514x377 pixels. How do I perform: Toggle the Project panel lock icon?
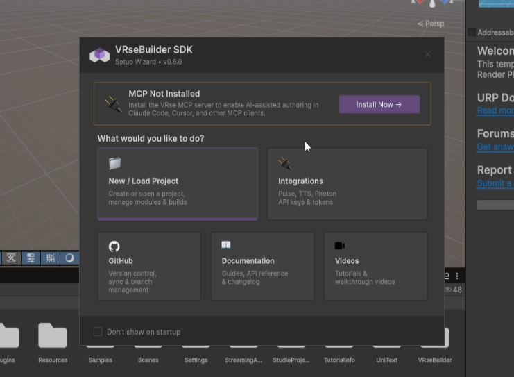tap(447, 276)
